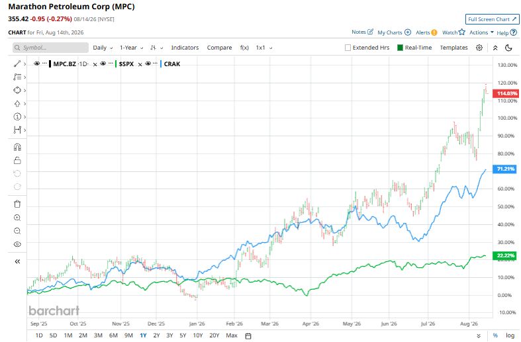Click the blue 71.21% CRAK label

(505, 169)
